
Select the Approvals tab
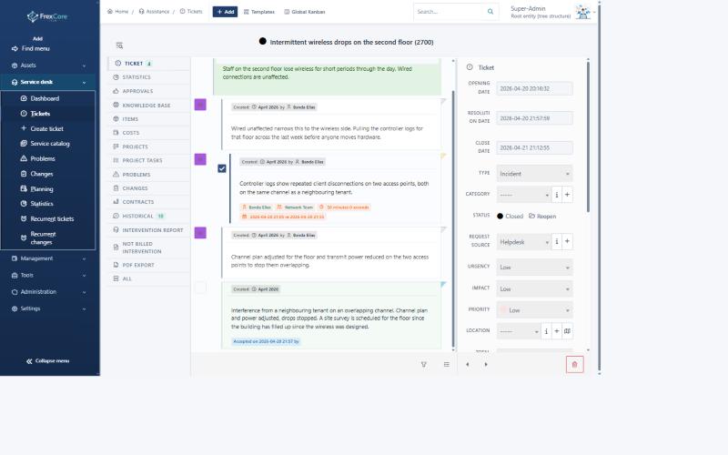(149, 91)
